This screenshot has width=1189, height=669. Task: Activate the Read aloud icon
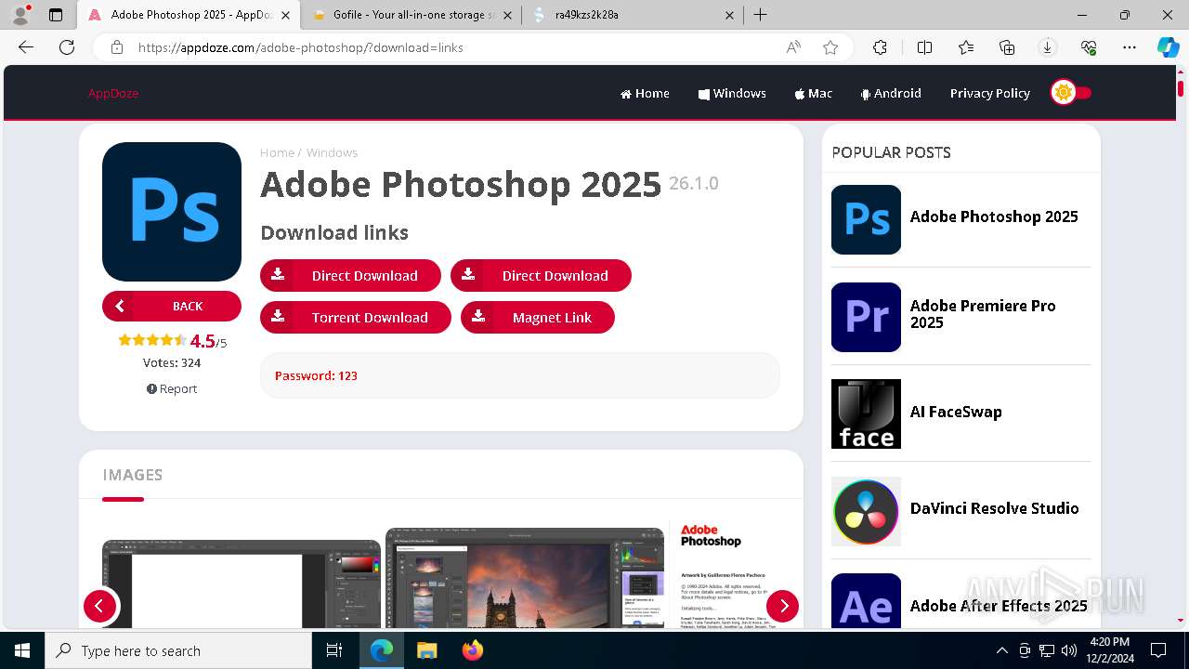[793, 47]
